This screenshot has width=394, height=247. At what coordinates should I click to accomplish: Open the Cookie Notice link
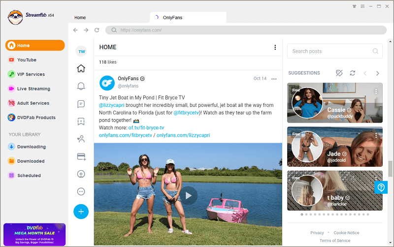tap(346, 233)
